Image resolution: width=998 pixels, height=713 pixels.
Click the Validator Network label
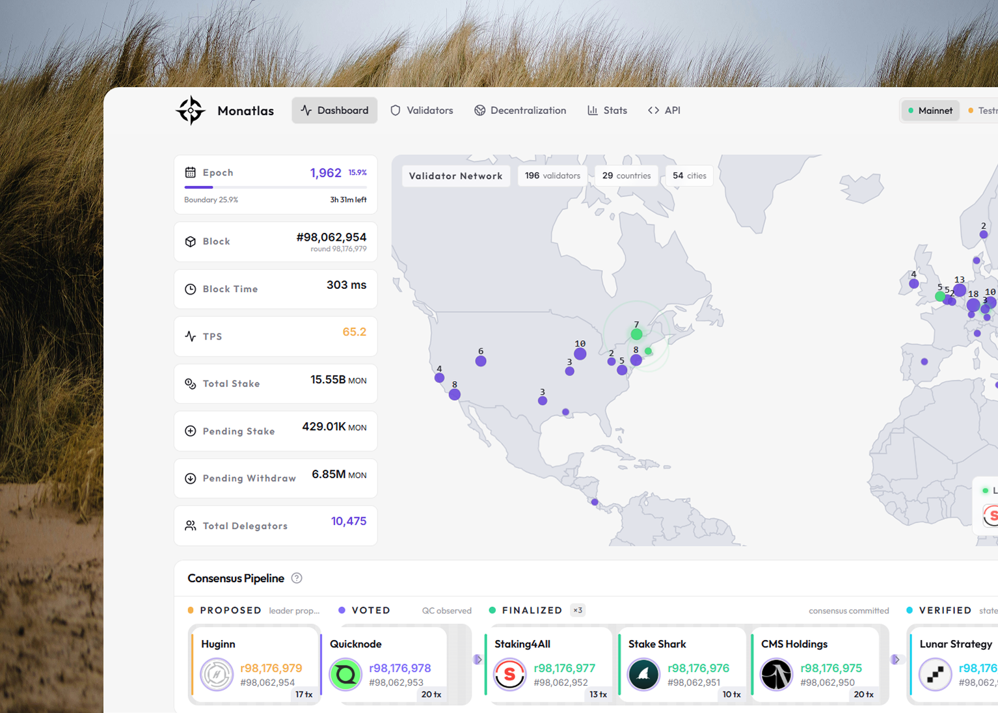[x=455, y=176]
